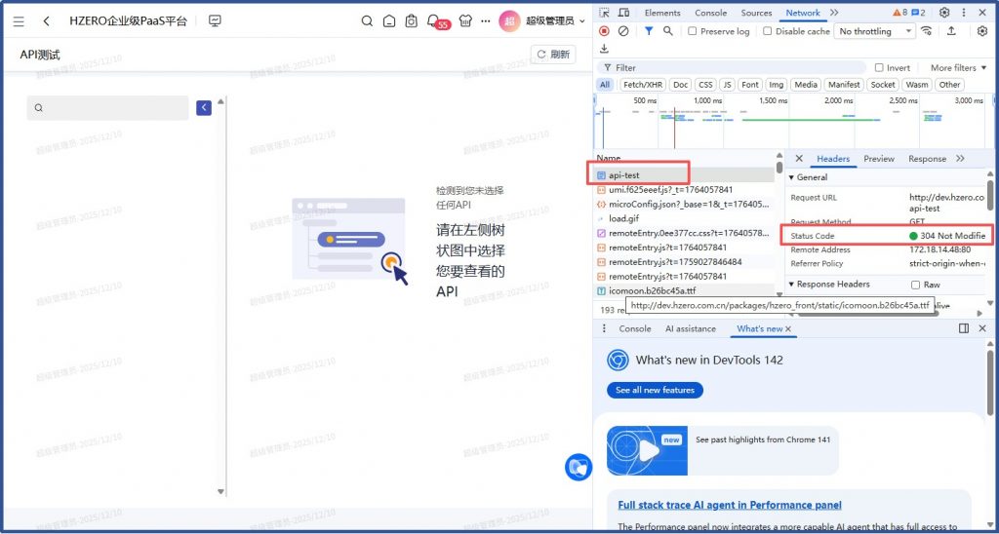Image resolution: width=999 pixels, height=534 pixels.
Task: Click the network Filter text field
Action: (x=732, y=68)
